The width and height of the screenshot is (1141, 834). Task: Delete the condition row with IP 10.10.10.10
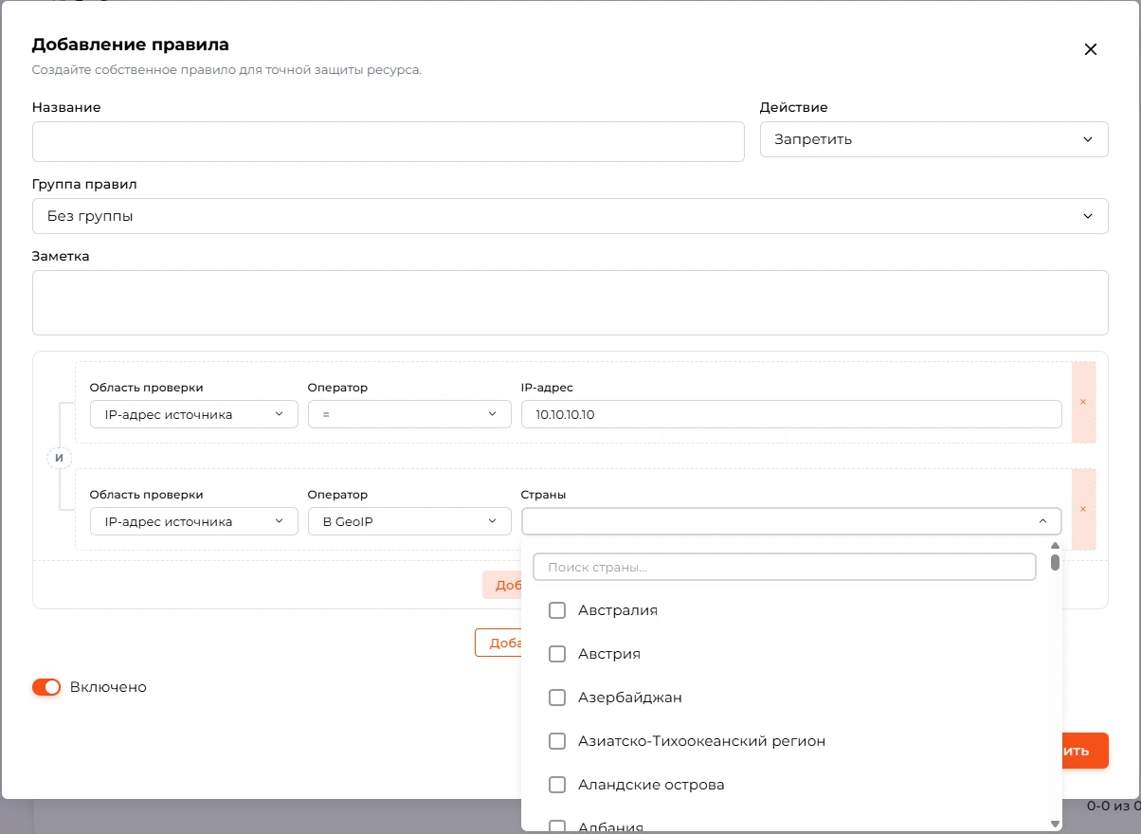[1083, 402]
